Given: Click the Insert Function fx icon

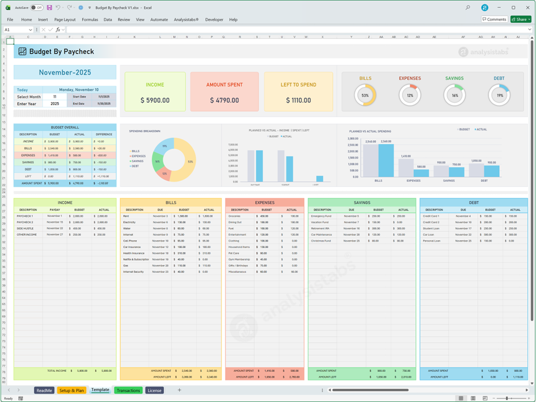Looking at the screenshot, I should click(x=58, y=30).
